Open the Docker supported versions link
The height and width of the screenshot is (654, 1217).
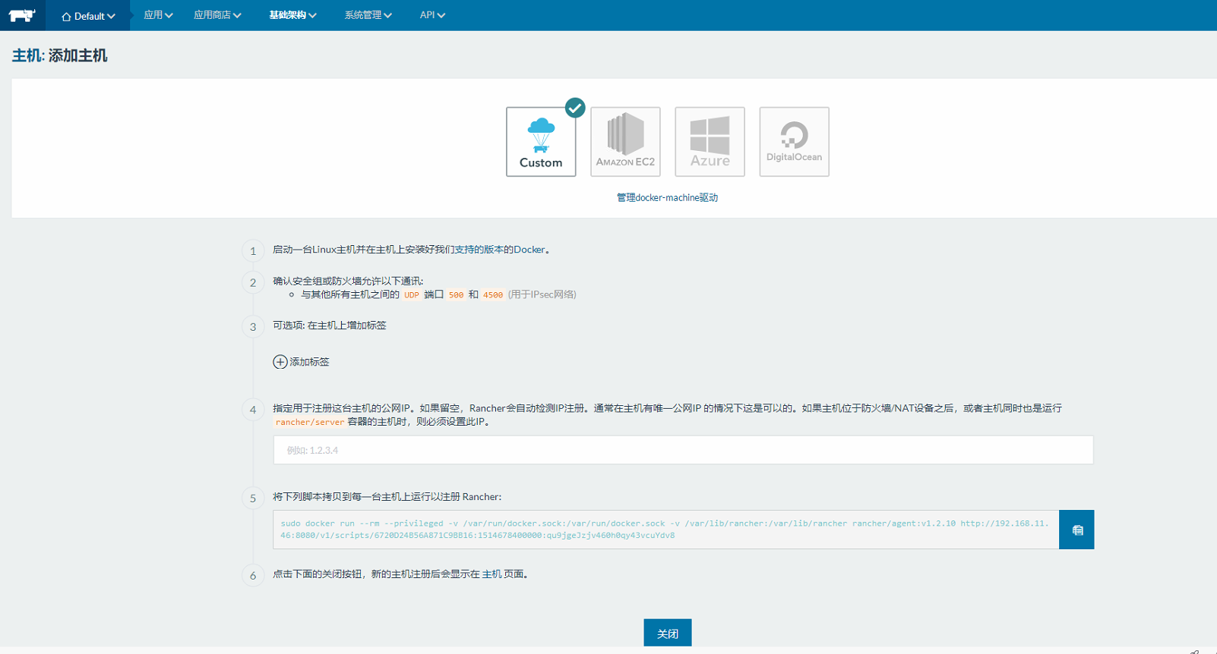(x=529, y=250)
